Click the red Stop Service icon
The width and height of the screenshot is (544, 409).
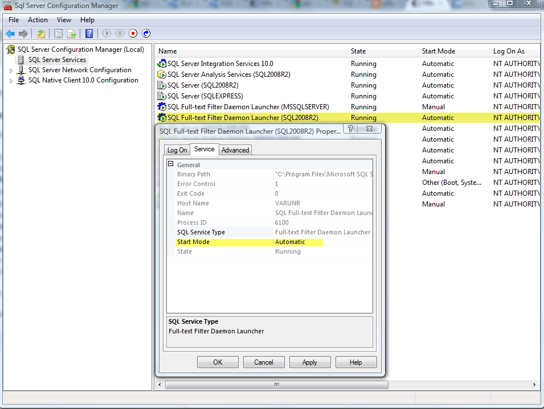point(133,33)
